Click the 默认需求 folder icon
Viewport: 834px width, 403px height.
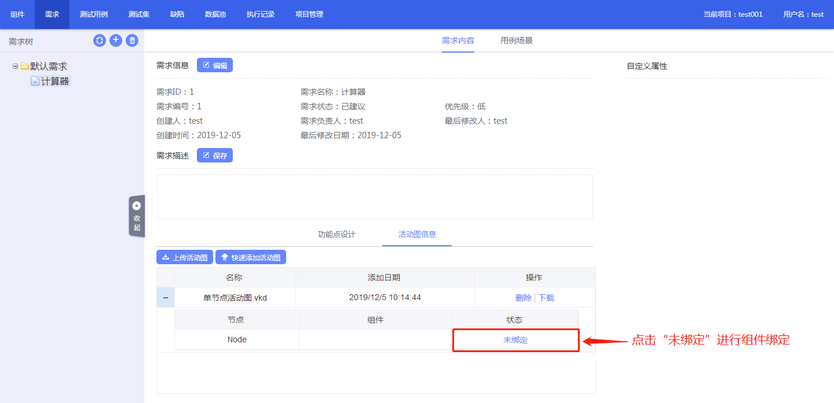coord(25,66)
